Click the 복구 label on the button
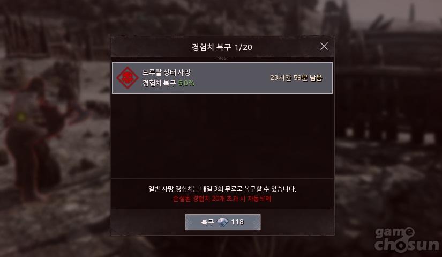The image size is (442, 257). 207,222
